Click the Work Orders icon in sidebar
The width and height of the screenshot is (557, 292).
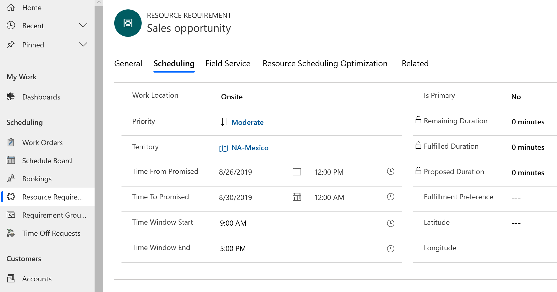tap(11, 143)
